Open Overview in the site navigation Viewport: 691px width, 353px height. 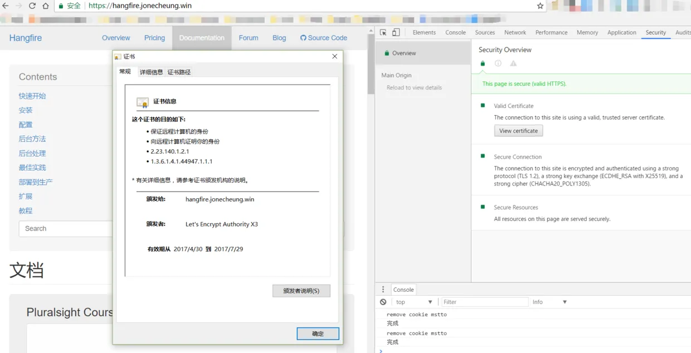tap(116, 38)
